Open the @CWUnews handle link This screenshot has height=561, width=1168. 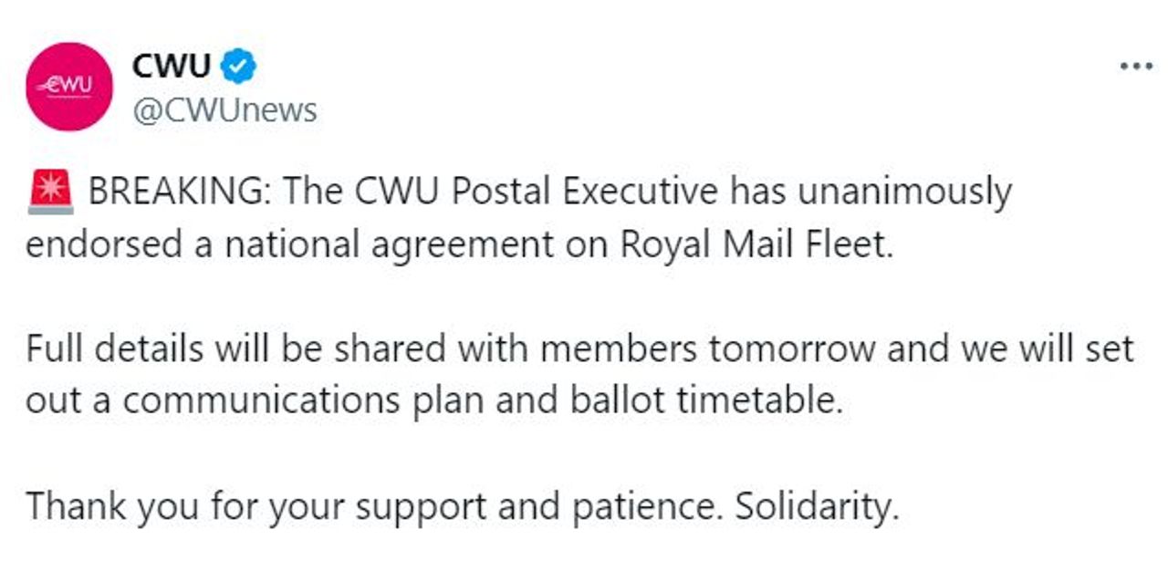(224, 110)
